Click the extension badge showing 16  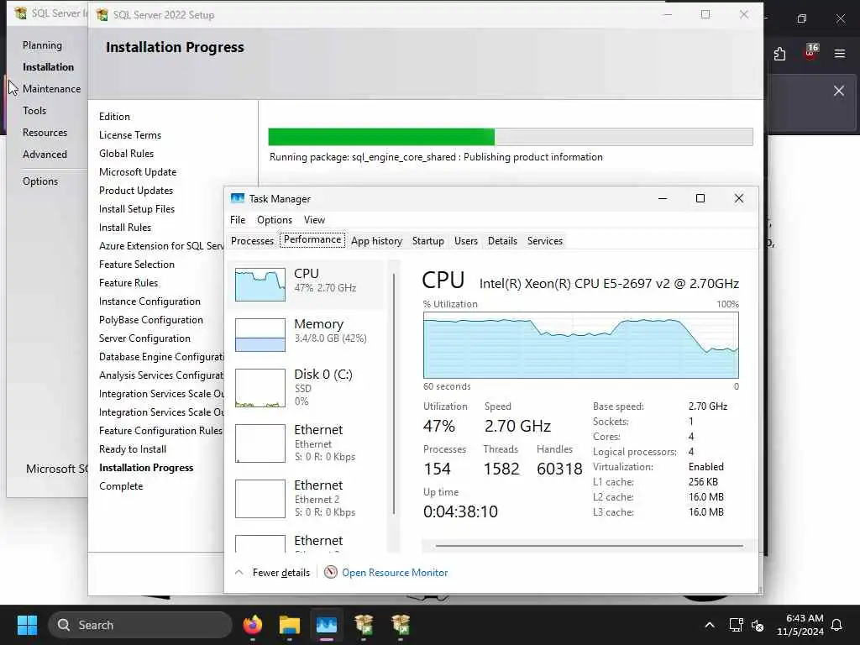tap(811, 51)
